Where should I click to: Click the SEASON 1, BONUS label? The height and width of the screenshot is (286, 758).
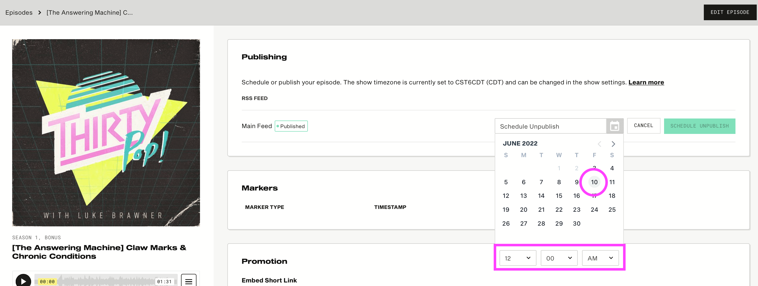click(36, 237)
